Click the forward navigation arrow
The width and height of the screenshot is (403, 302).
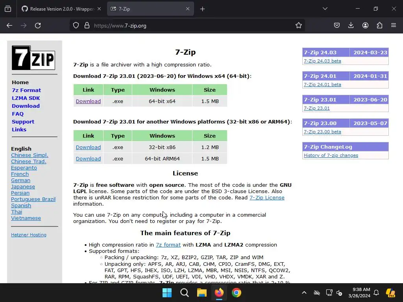(x=24, y=26)
